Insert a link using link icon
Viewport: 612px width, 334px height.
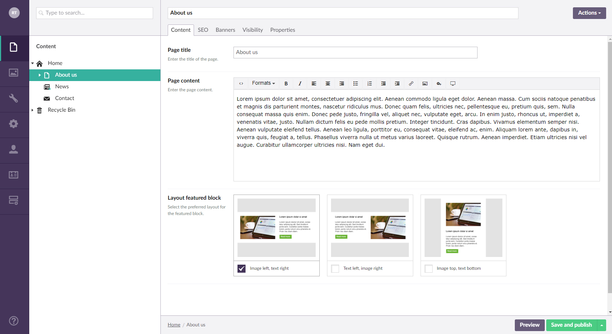(x=411, y=84)
